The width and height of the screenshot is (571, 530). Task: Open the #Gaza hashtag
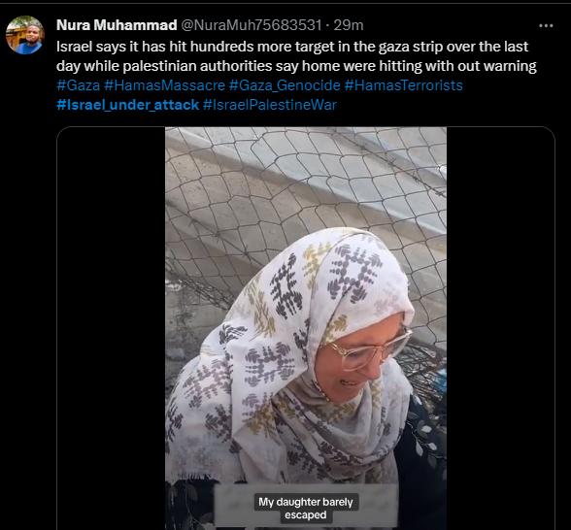[x=79, y=85]
